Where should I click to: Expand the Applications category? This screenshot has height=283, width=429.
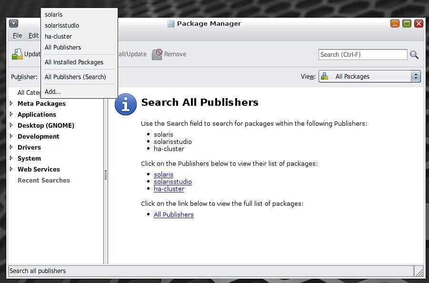pos(11,114)
